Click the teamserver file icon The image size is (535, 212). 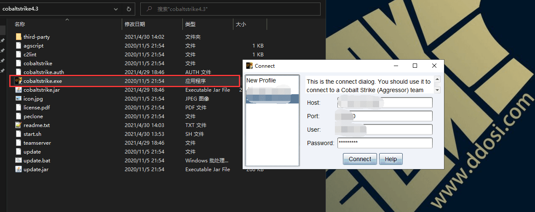[x=18, y=143]
